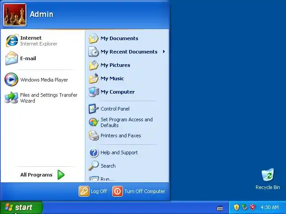Screen dimensions: 286x214
Task: Select the My Documents menu entry
Action: point(119,38)
